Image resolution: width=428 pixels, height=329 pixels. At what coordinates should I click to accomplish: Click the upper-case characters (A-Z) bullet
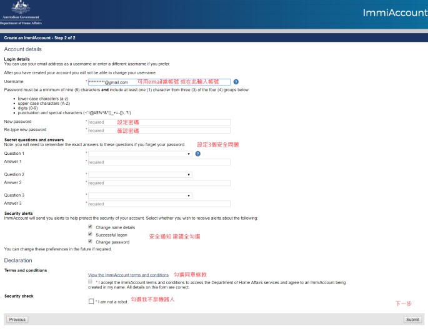click(x=44, y=104)
